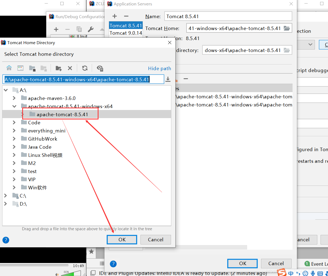328x276 pixels.
Task: Click the greyed-out Module directory icon
Action: 44,68
